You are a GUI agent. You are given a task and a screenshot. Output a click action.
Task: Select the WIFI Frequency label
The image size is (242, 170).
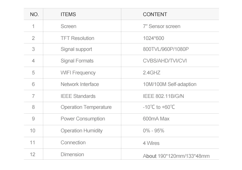pyautogui.click(x=78, y=73)
